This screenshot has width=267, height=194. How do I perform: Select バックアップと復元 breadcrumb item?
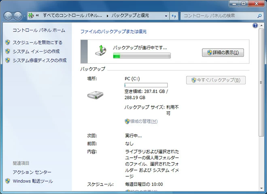[x=130, y=16]
